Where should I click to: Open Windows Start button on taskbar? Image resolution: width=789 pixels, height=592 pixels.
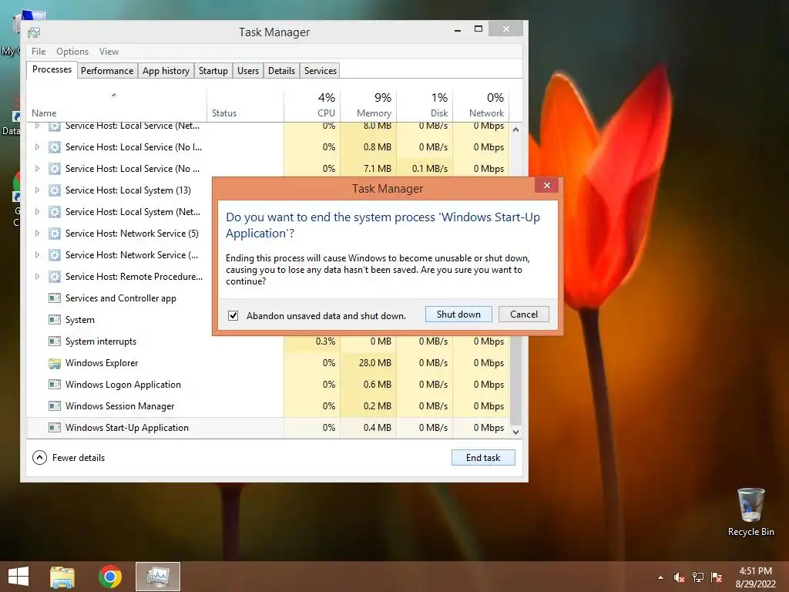coord(18,577)
